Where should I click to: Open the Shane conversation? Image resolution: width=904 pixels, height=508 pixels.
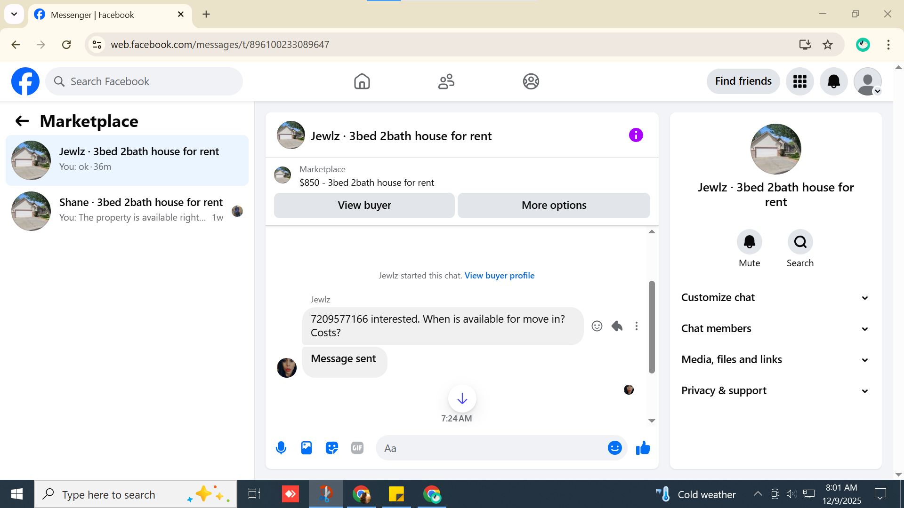pyautogui.click(x=127, y=210)
